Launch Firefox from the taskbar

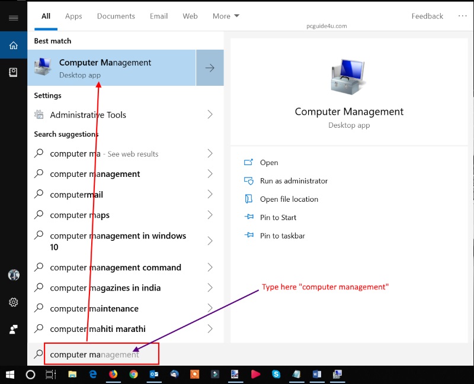113,374
